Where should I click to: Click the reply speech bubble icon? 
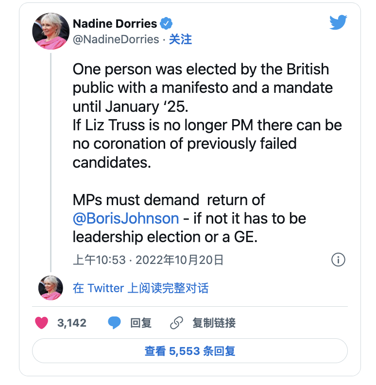tap(115, 323)
